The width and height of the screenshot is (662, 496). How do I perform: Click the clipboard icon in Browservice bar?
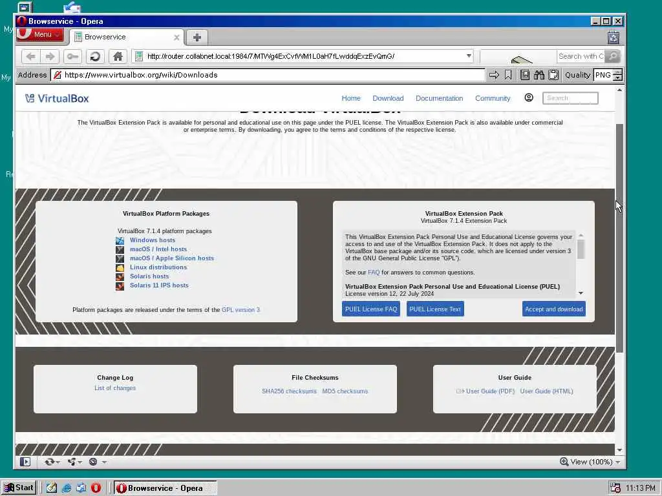click(553, 75)
